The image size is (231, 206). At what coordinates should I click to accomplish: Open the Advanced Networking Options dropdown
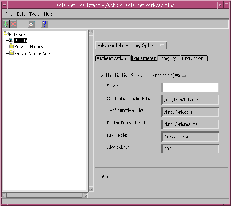[131, 45]
